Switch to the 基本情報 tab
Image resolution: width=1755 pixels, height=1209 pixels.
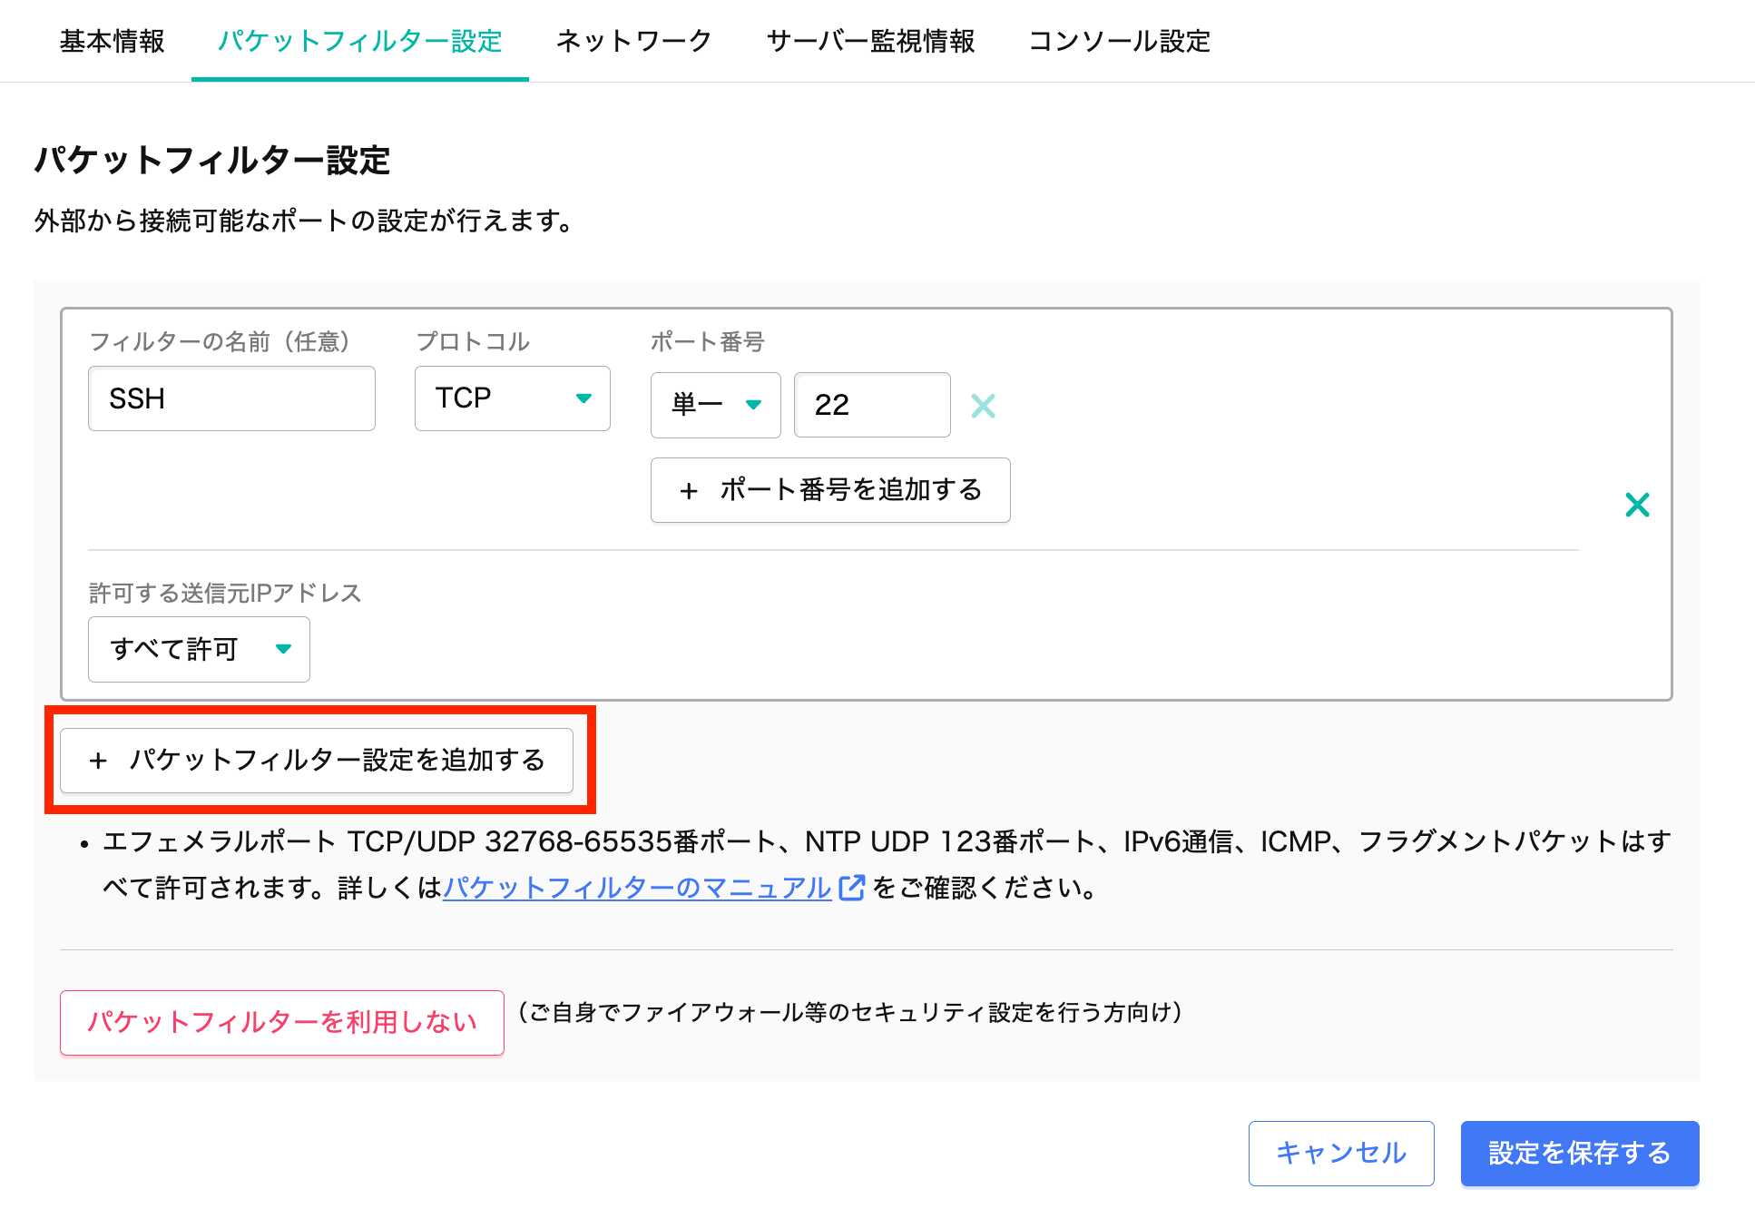(x=113, y=41)
